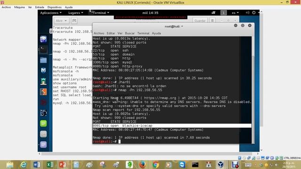Launch Metasploit from the Kali dock

(43, 70)
